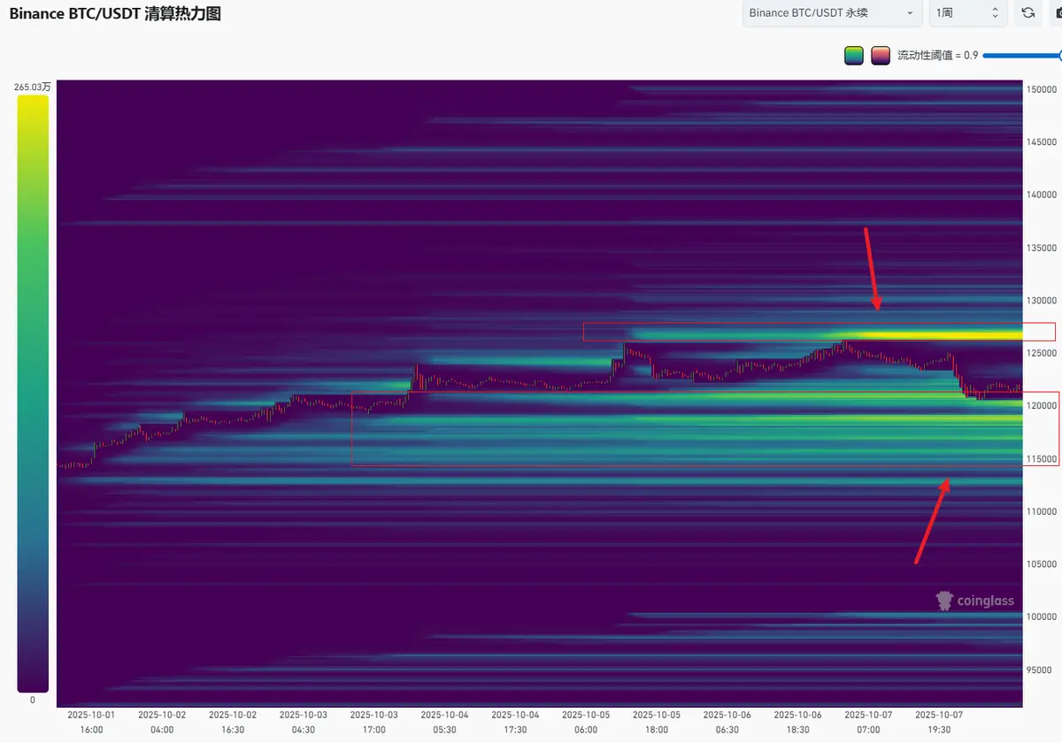This screenshot has height=743, width=1062.
Task: Click the 115000 price axis label
Action: (x=1042, y=459)
